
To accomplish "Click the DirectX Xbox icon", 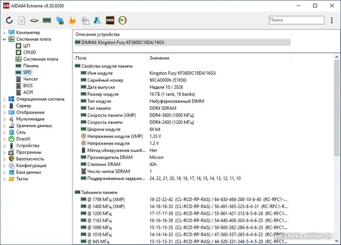I will (12, 139).
